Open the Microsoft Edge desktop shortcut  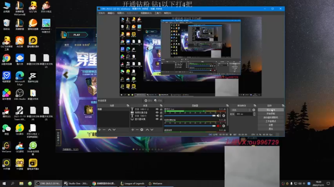[20, 79]
